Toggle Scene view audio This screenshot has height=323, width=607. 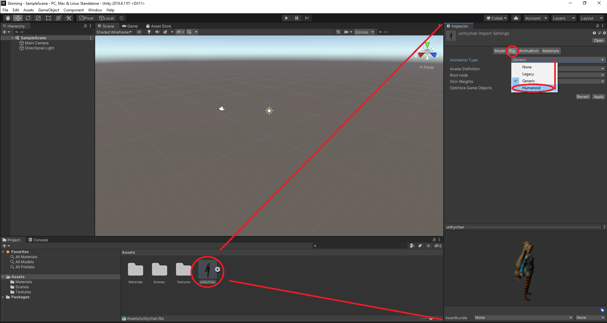tap(157, 32)
